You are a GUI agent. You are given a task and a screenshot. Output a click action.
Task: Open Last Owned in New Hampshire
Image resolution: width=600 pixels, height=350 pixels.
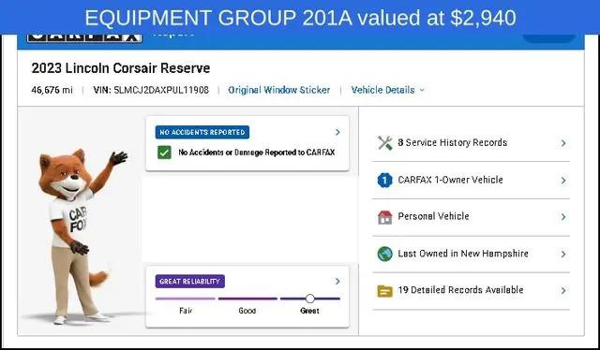click(471, 254)
